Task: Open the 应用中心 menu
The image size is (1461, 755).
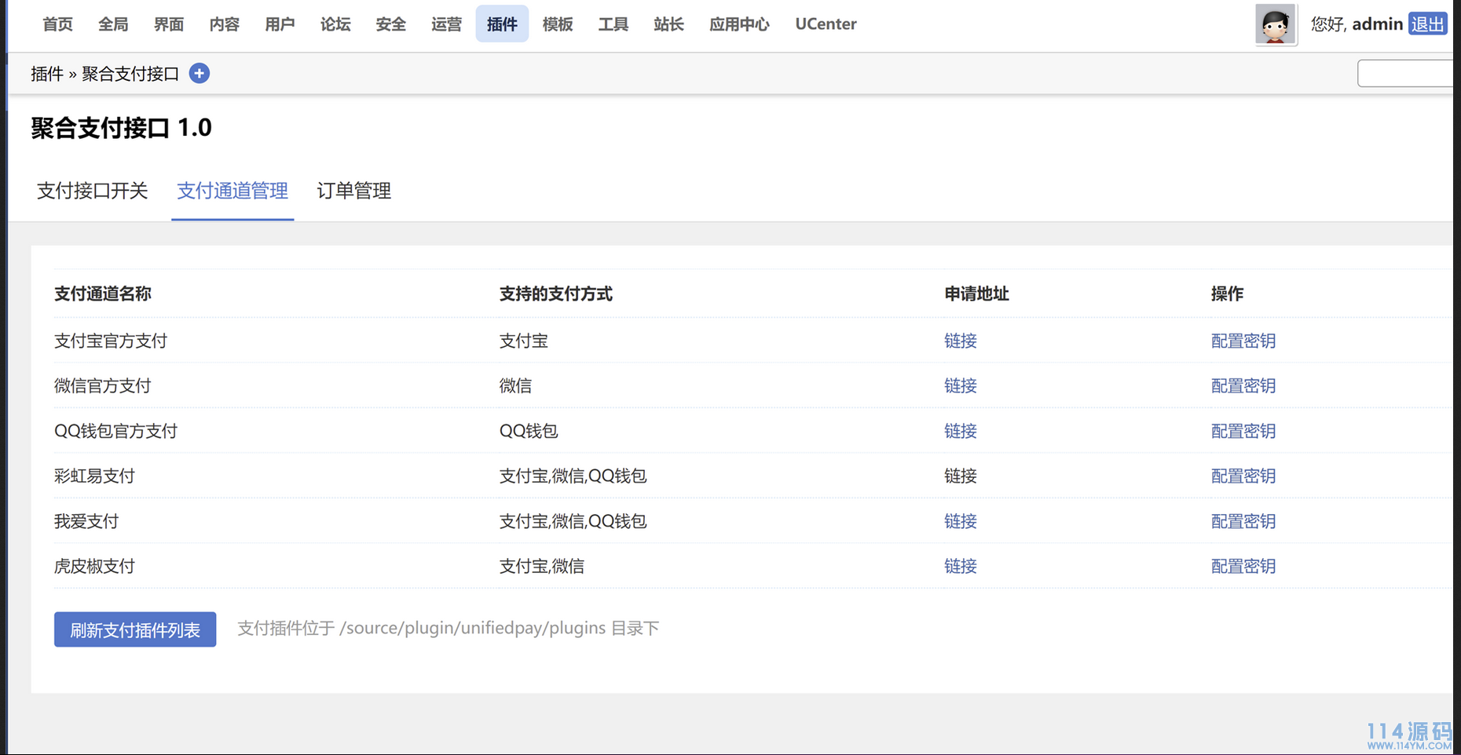Action: (x=739, y=24)
